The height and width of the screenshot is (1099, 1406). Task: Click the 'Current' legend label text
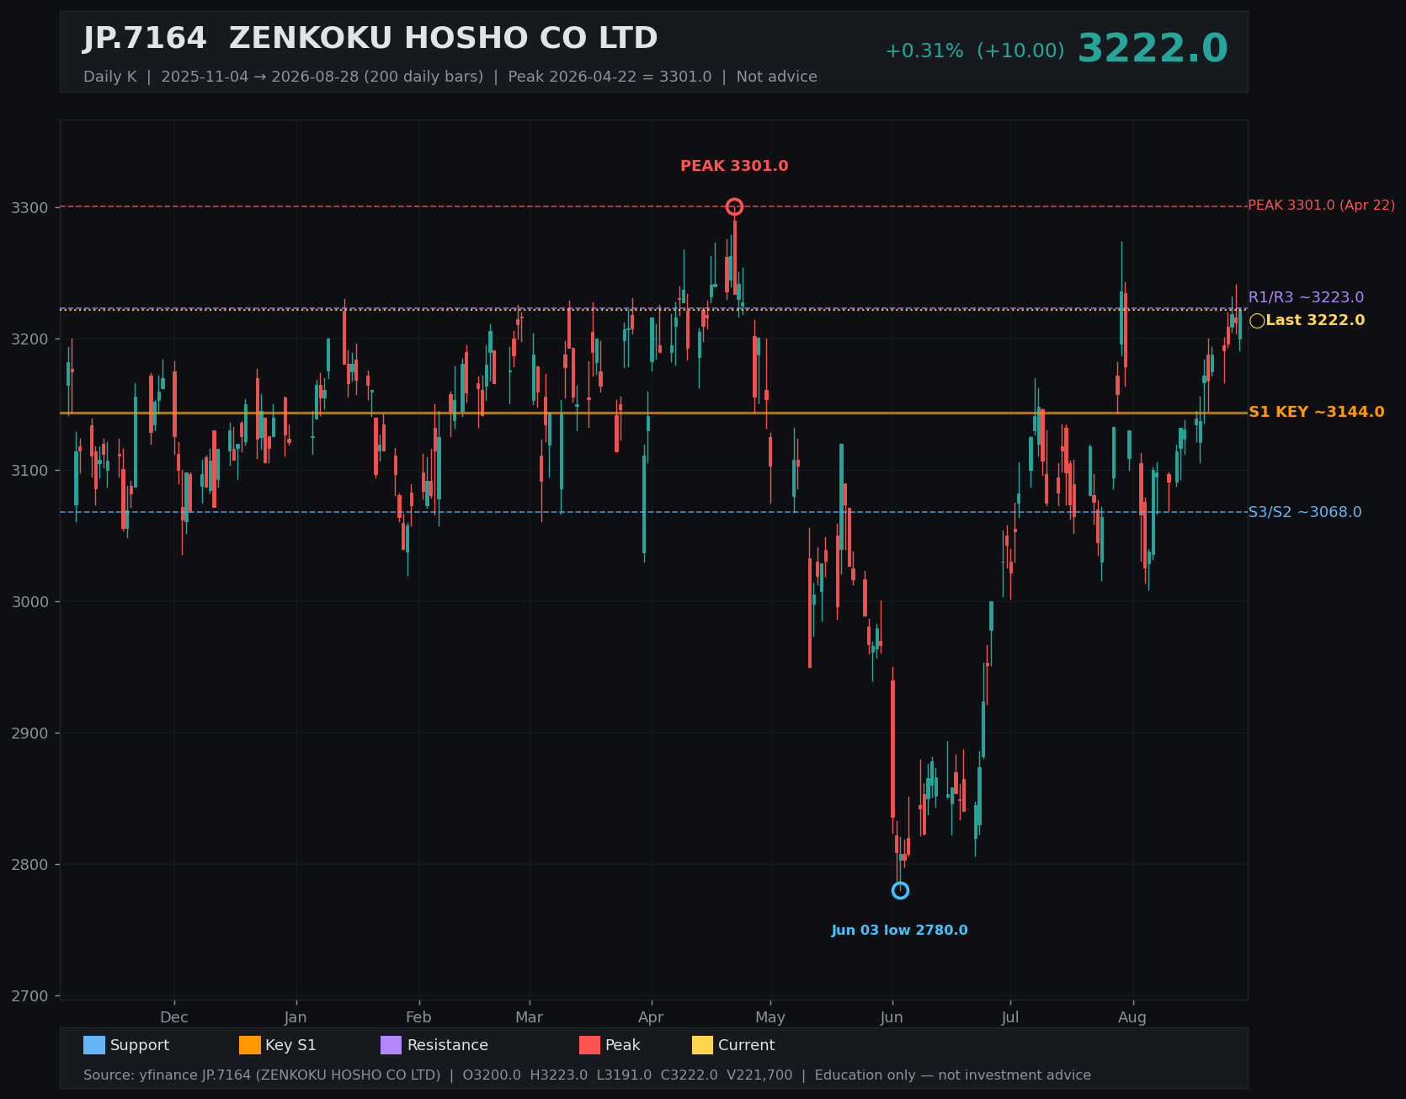tap(747, 1045)
